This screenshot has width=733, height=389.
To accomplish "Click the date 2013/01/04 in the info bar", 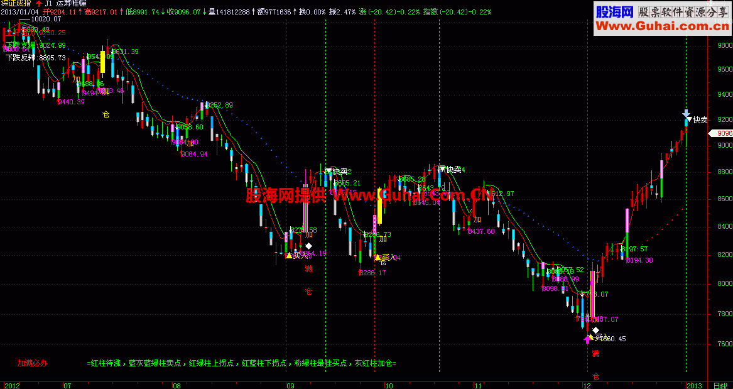I will click(x=20, y=12).
